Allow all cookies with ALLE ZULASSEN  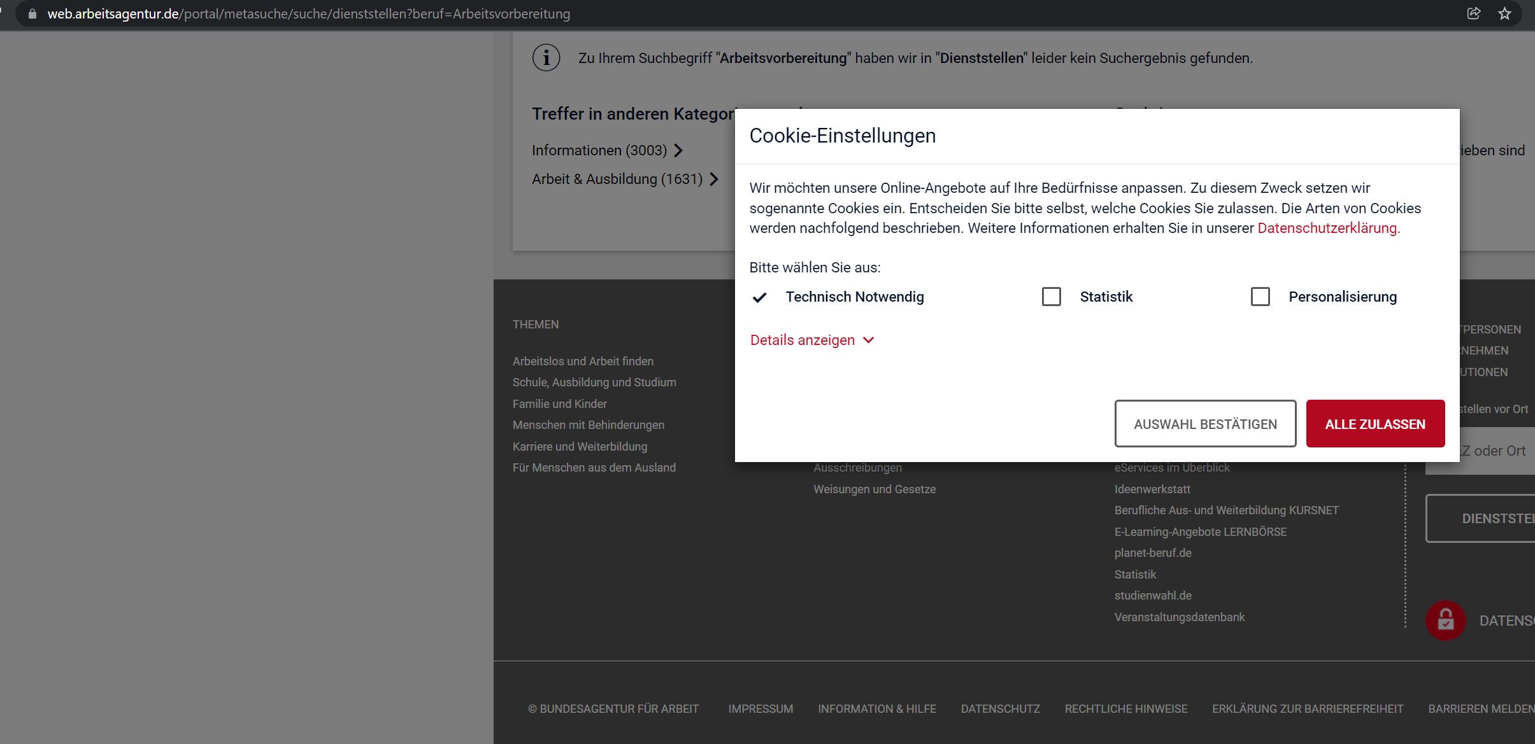[1374, 423]
